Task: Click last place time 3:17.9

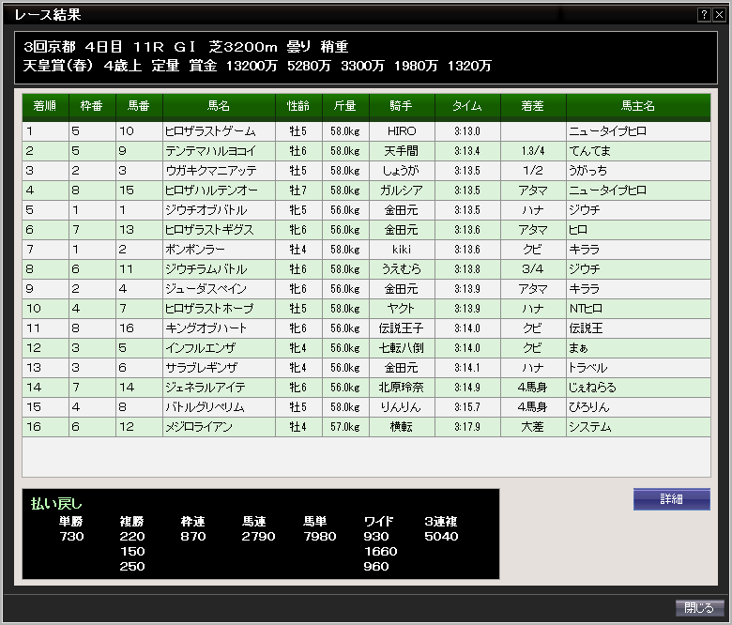Action: [x=467, y=427]
